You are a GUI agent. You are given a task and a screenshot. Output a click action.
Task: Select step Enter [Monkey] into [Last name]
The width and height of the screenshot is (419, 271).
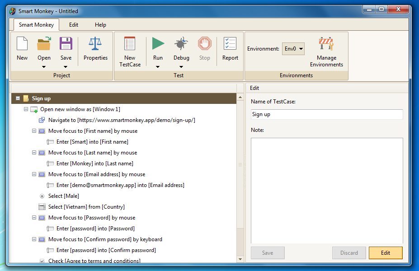tap(95, 164)
